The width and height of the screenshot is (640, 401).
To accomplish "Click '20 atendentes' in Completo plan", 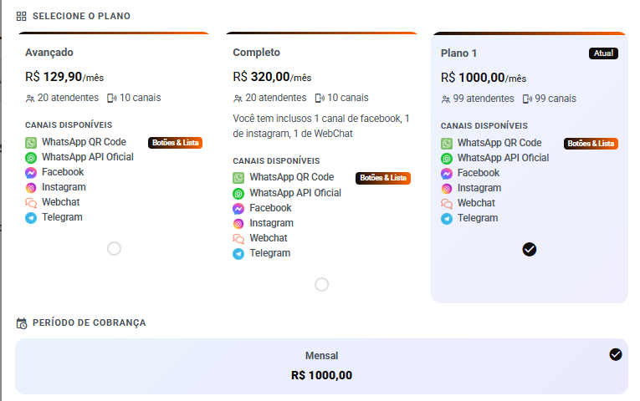I will (x=276, y=98).
